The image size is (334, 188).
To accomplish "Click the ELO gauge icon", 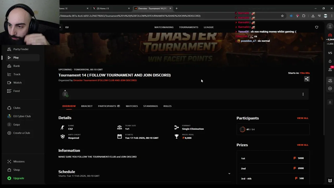I will coord(330,35).
